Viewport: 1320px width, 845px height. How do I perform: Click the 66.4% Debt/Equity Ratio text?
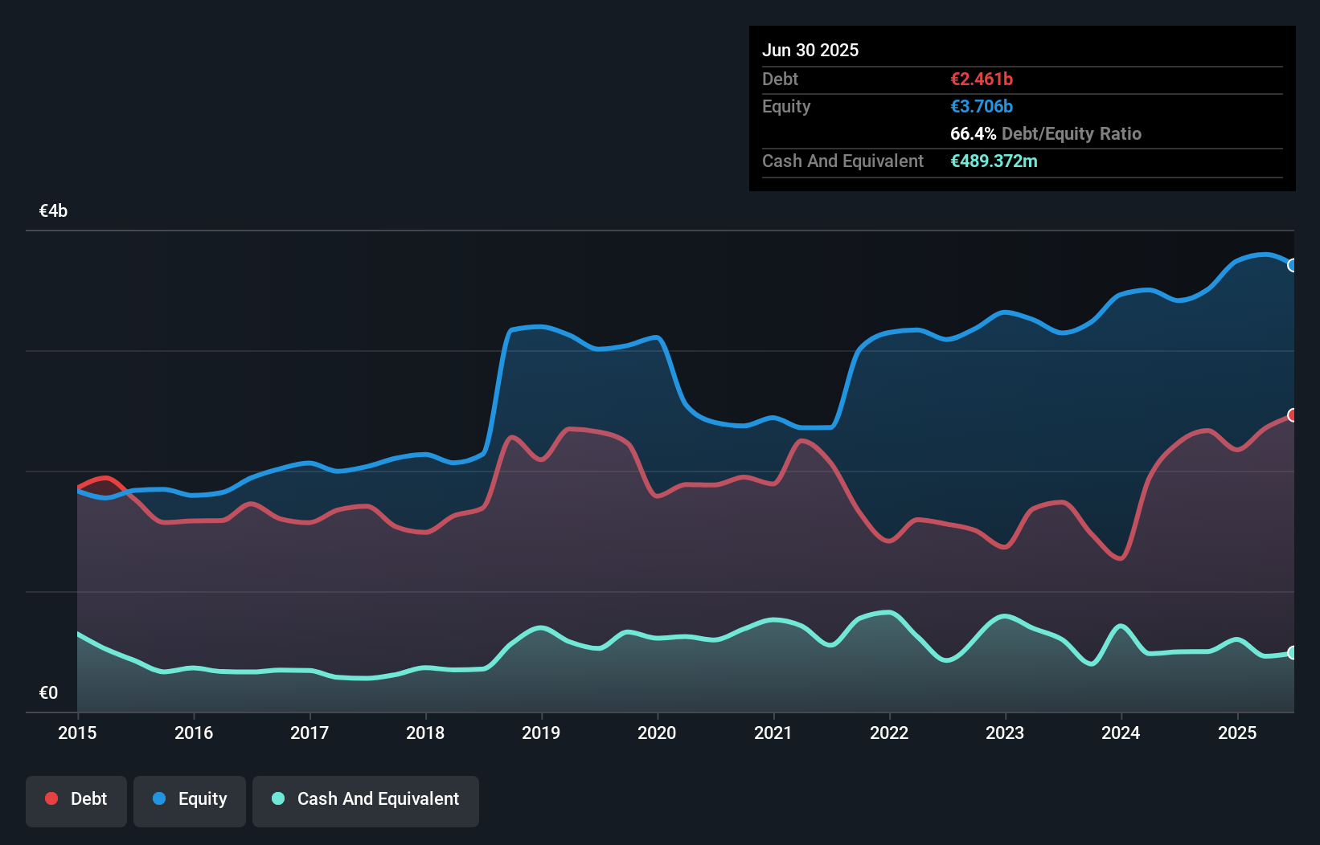coord(1045,134)
